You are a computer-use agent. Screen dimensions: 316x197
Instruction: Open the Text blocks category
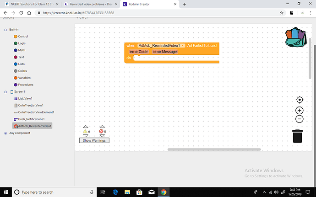19,57
